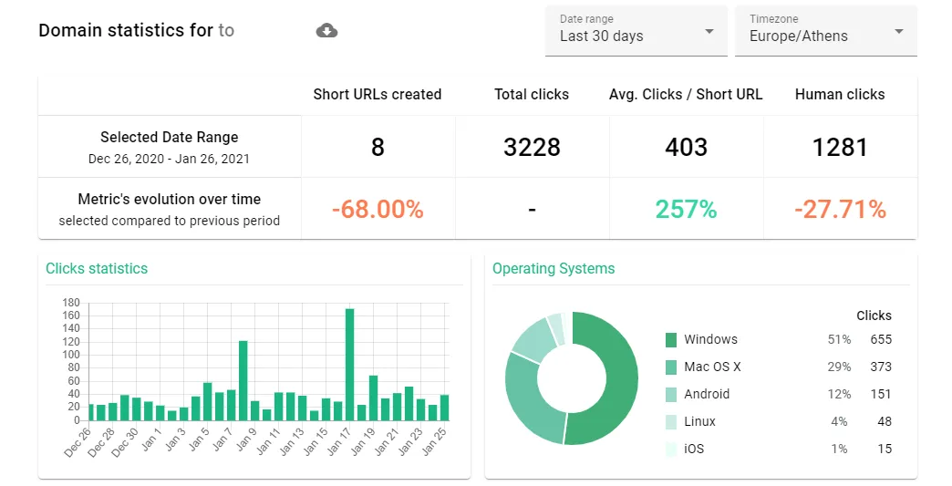Click the 151 Android clicks value
This screenshot has height=486, width=952.
click(x=881, y=395)
